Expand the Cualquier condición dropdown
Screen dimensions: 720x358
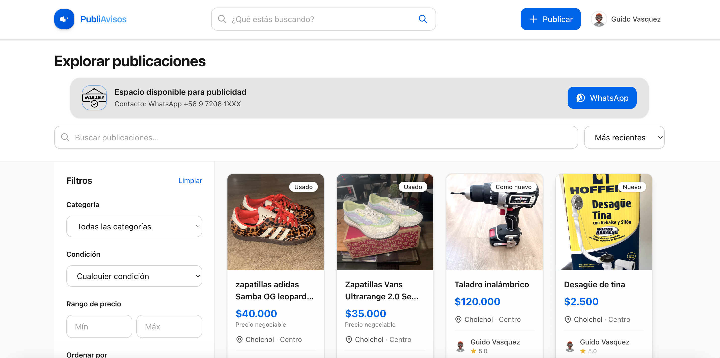134,276
